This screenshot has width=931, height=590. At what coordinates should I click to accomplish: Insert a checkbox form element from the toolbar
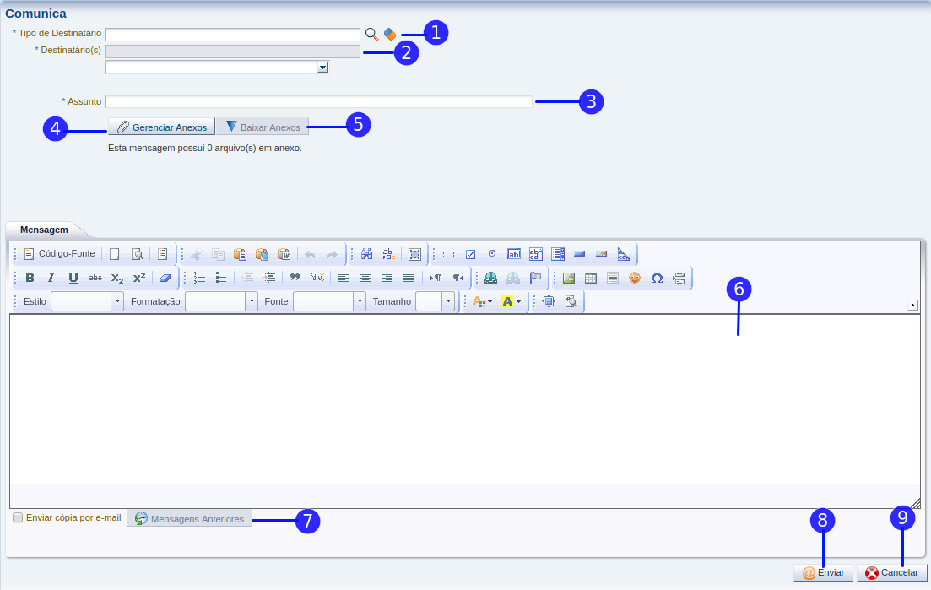pyautogui.click(x=470, y=254)
